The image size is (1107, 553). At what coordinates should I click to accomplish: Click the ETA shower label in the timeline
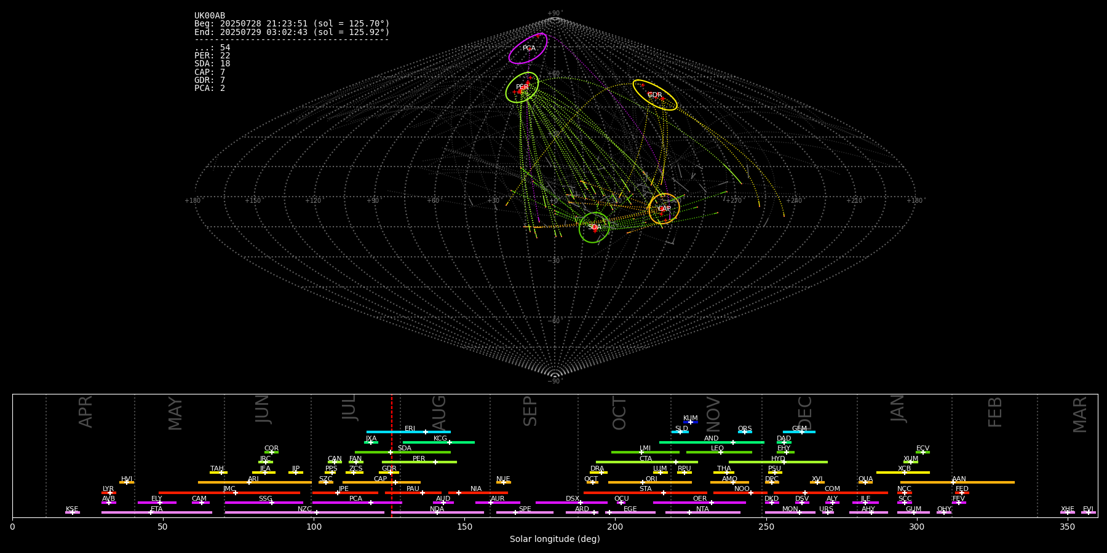click(x=157, y=509)
